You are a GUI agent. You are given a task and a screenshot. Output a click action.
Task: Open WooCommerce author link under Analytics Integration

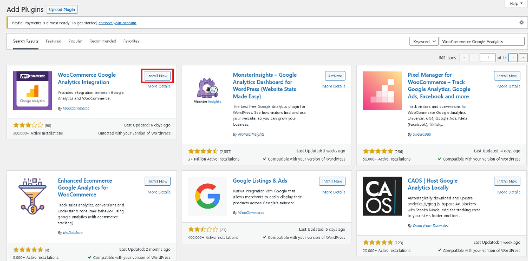point(76,109)
